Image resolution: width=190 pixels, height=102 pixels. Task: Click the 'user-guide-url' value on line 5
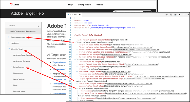[113, 28]
